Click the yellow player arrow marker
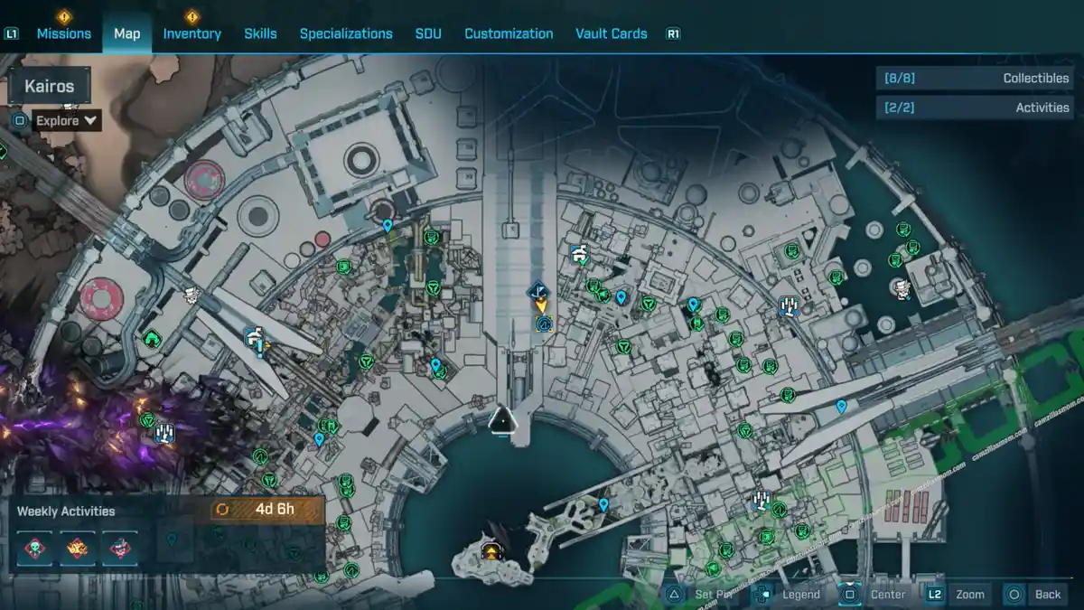 click(541, 306)
